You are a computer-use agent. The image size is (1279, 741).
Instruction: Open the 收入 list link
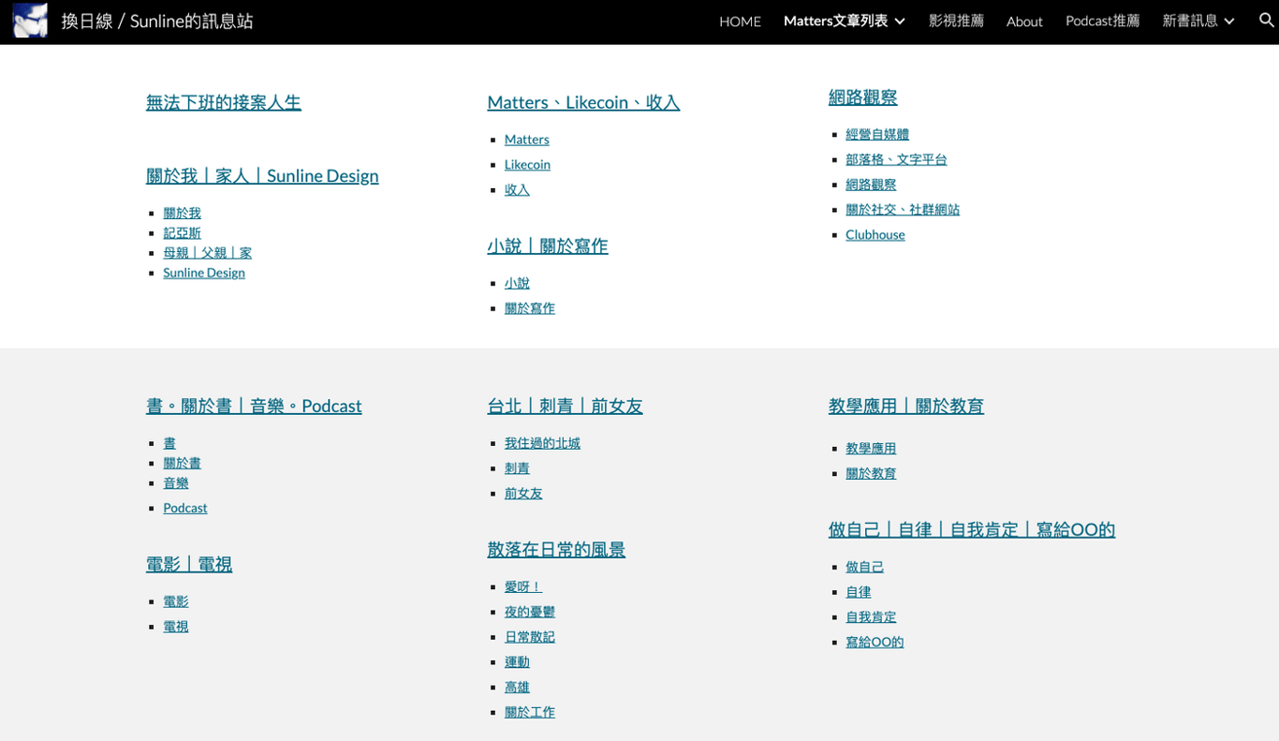pos(517,189)
